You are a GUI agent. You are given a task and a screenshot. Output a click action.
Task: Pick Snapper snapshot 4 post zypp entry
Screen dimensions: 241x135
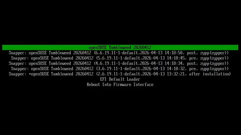[x=119, y=63]
